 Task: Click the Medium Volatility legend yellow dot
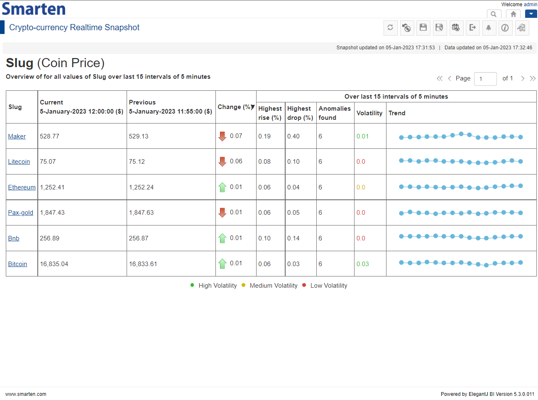pos(244,285)
